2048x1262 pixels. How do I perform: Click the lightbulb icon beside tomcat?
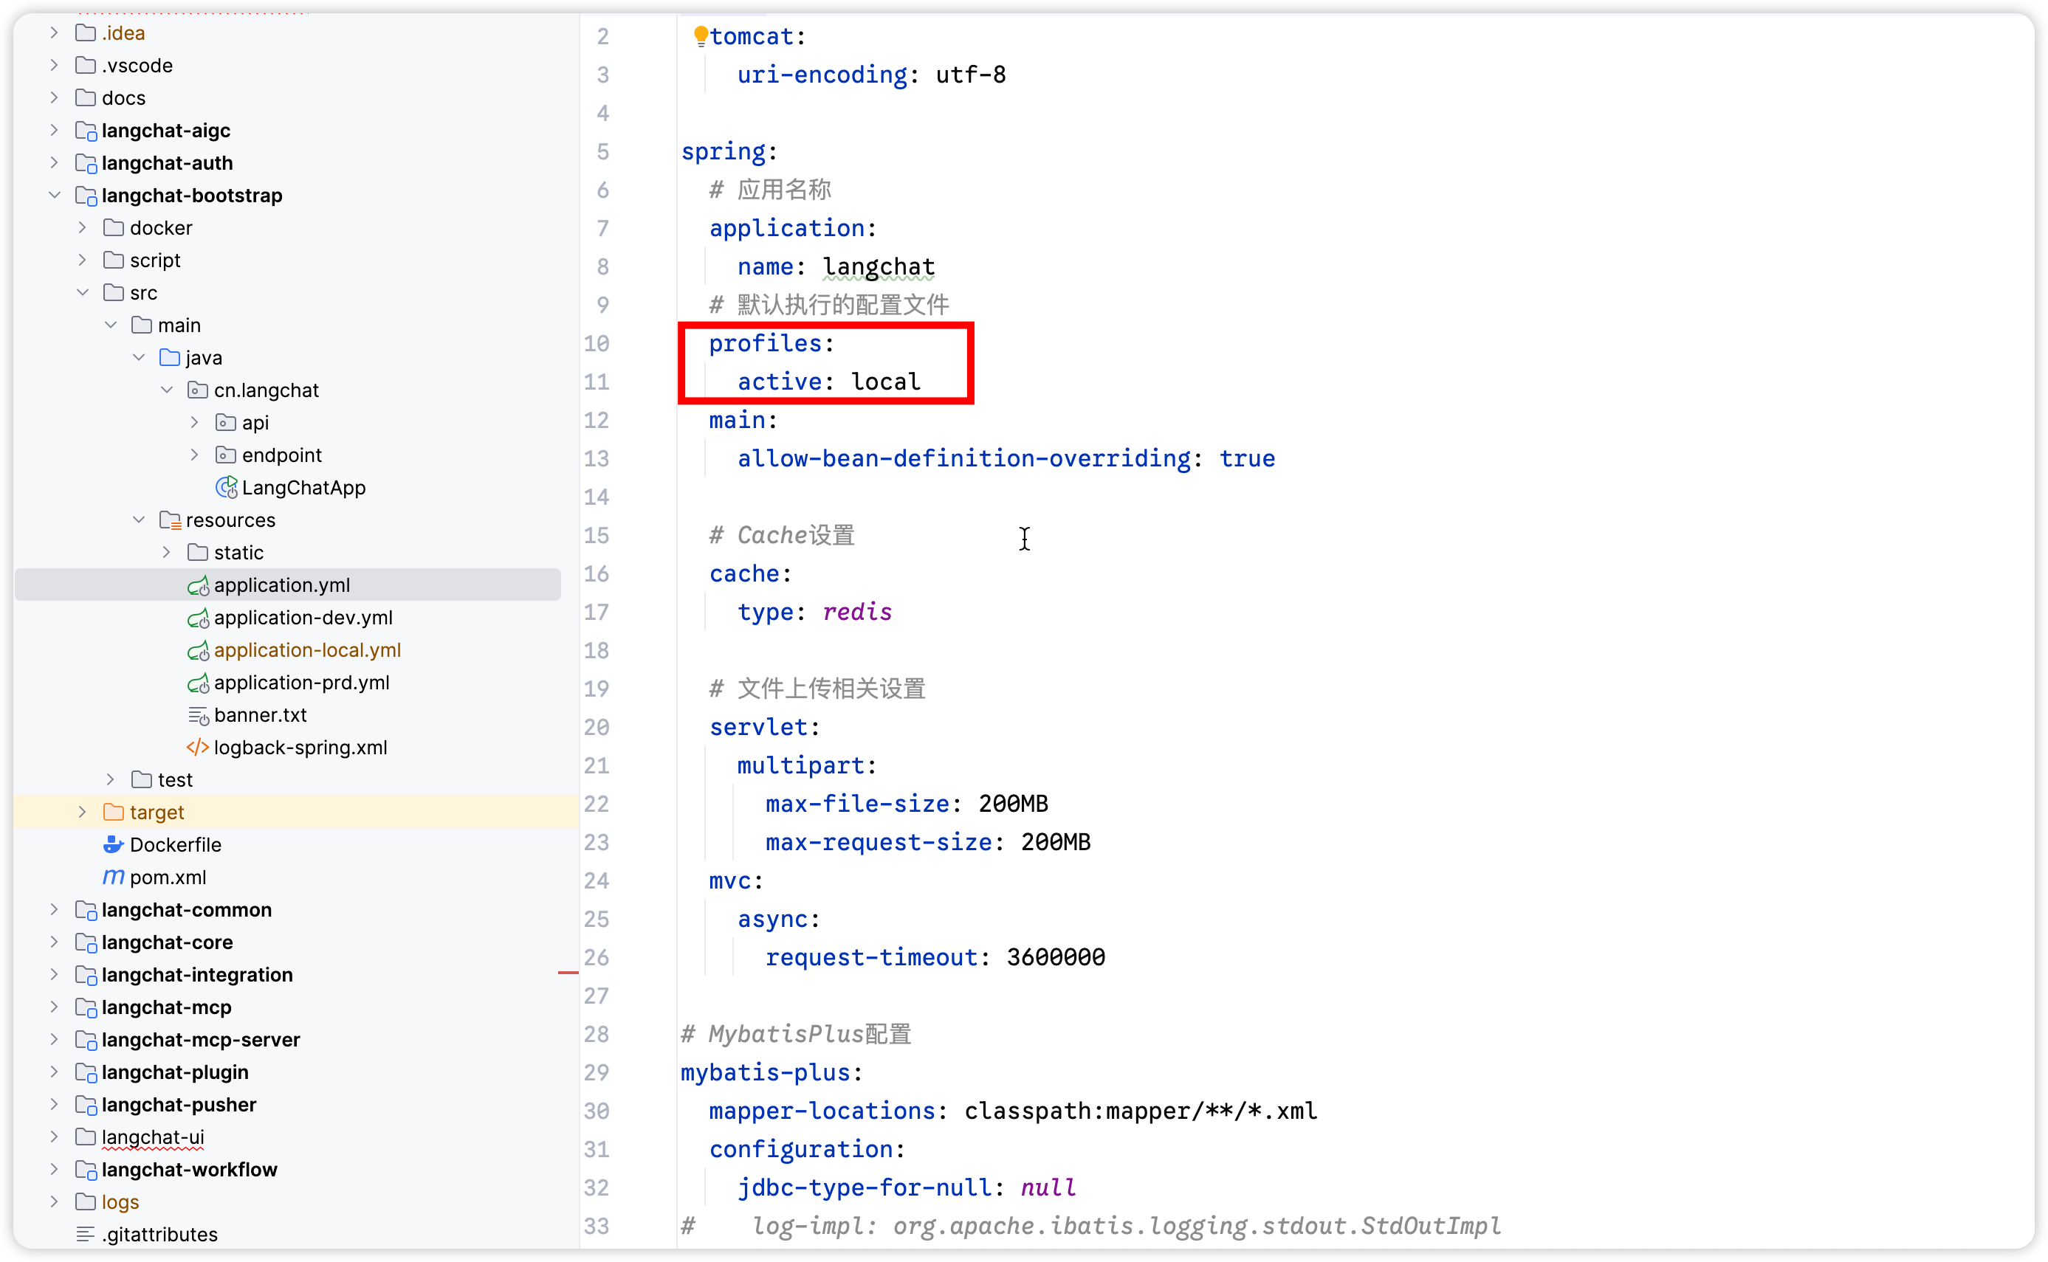(701, 35)
